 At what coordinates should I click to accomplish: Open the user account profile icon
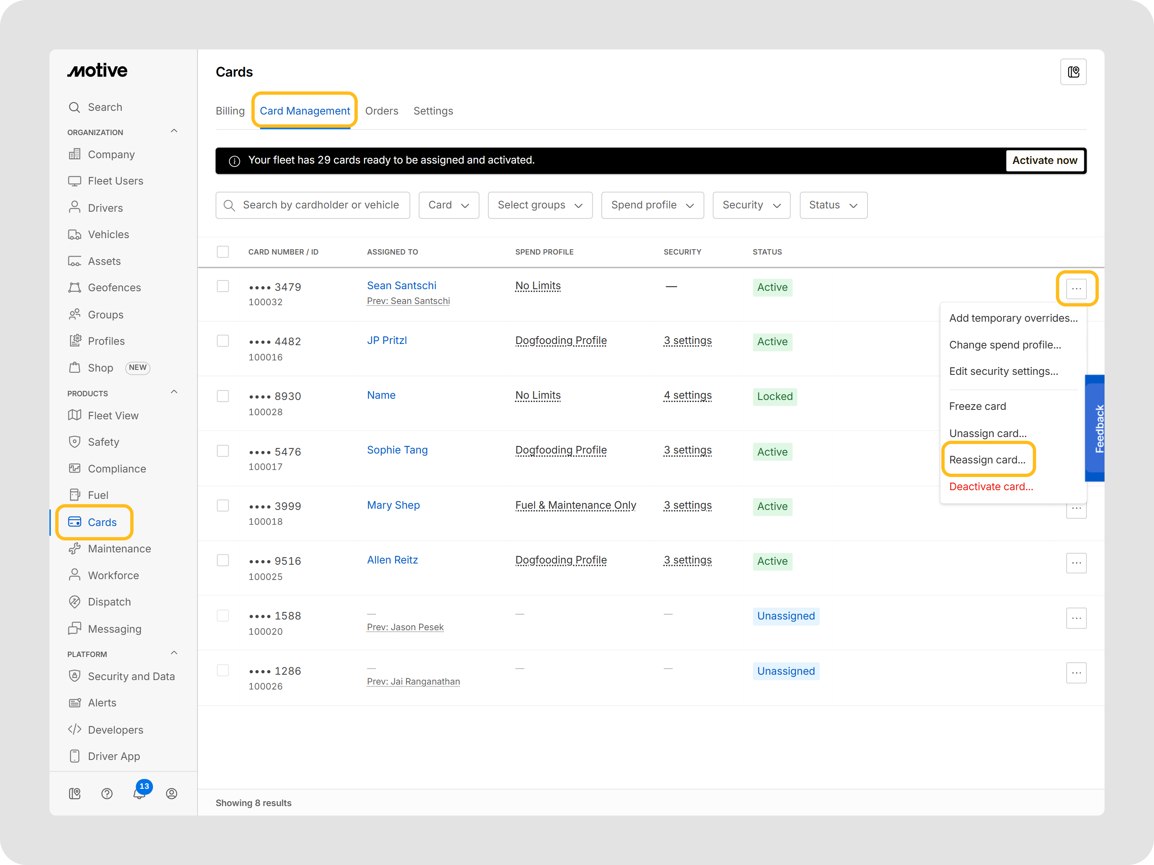tap(171, 794)
